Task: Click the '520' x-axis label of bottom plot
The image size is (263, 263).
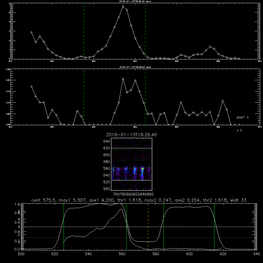Action: coord(55,254)
